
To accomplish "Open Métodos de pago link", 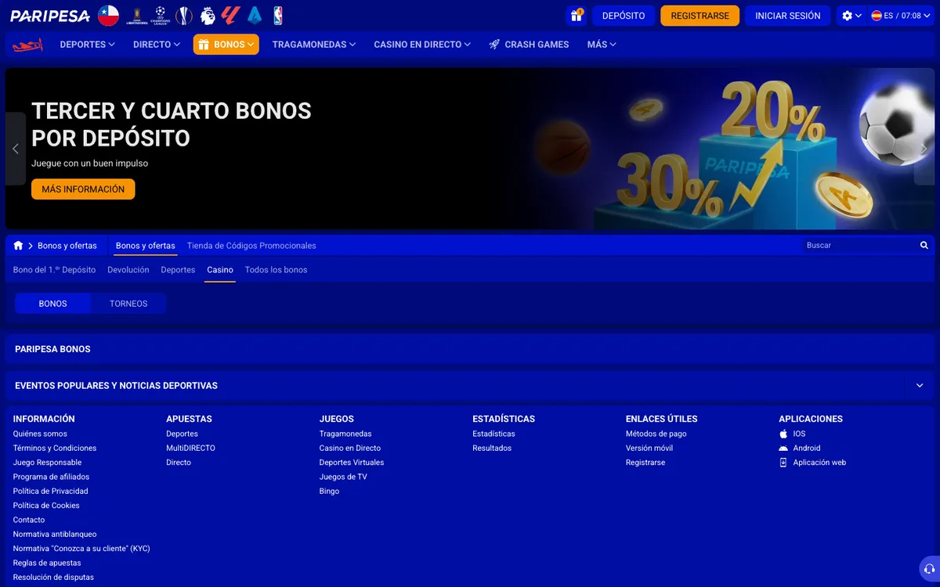I will (x=656, y=434).
